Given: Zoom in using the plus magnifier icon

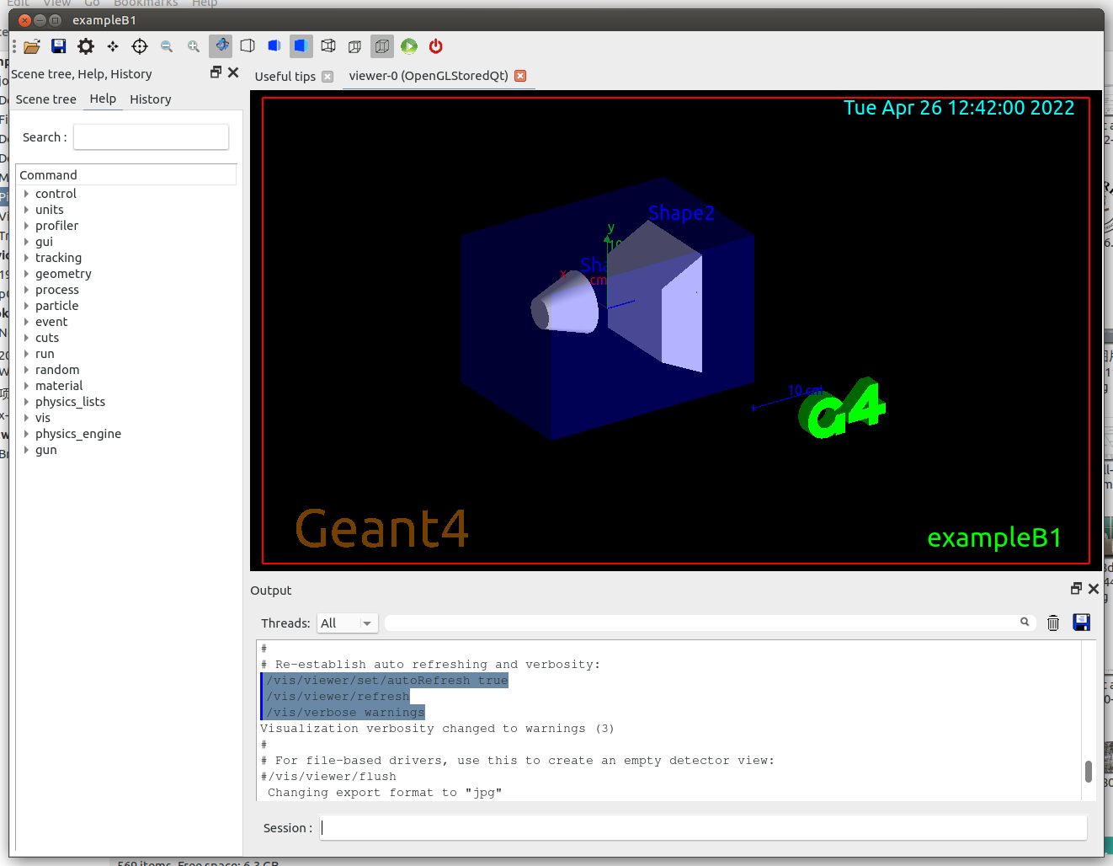Looking at the screenshot, I should point(194,46).
